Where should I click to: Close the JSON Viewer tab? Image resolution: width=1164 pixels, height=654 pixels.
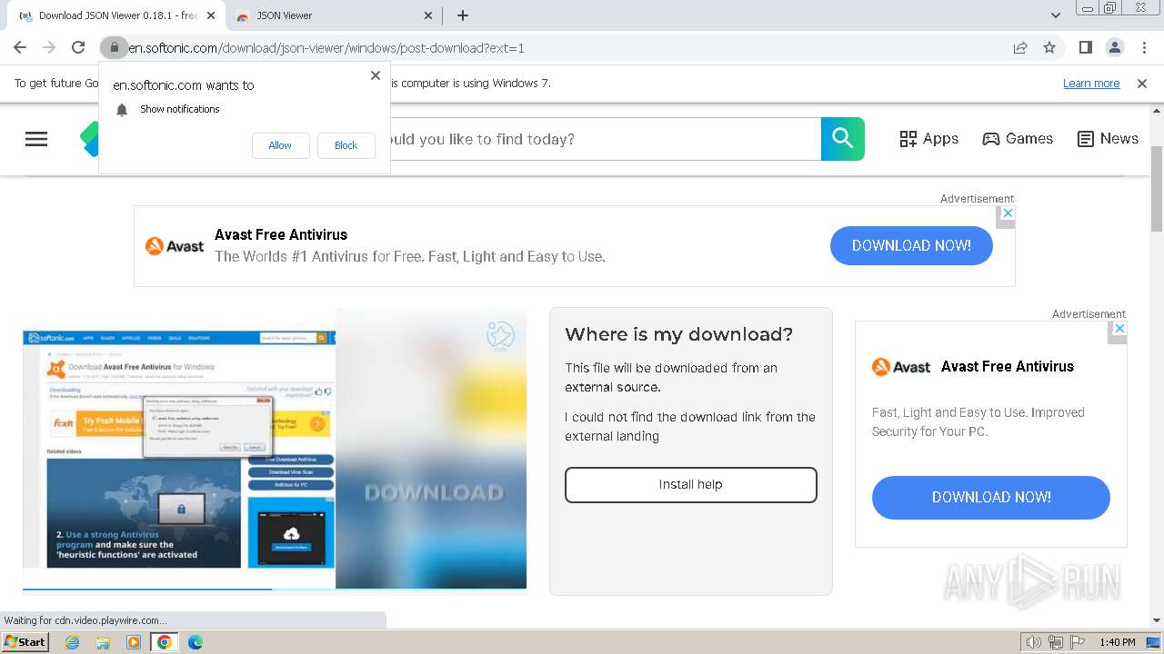pyautogui.click(x=428, y=15)
